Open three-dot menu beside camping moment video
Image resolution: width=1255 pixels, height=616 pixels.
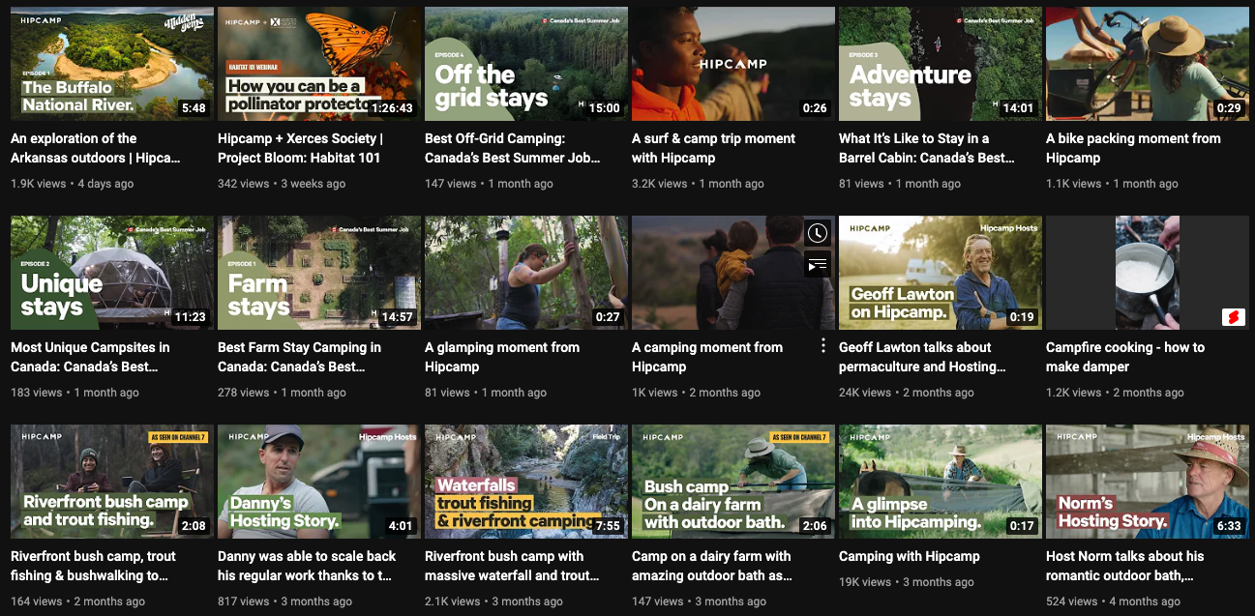click(x=823, y=346)
